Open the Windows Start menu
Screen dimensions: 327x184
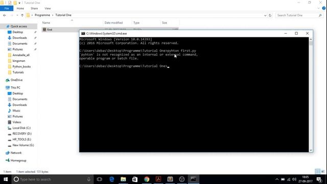tap(6, 179)
